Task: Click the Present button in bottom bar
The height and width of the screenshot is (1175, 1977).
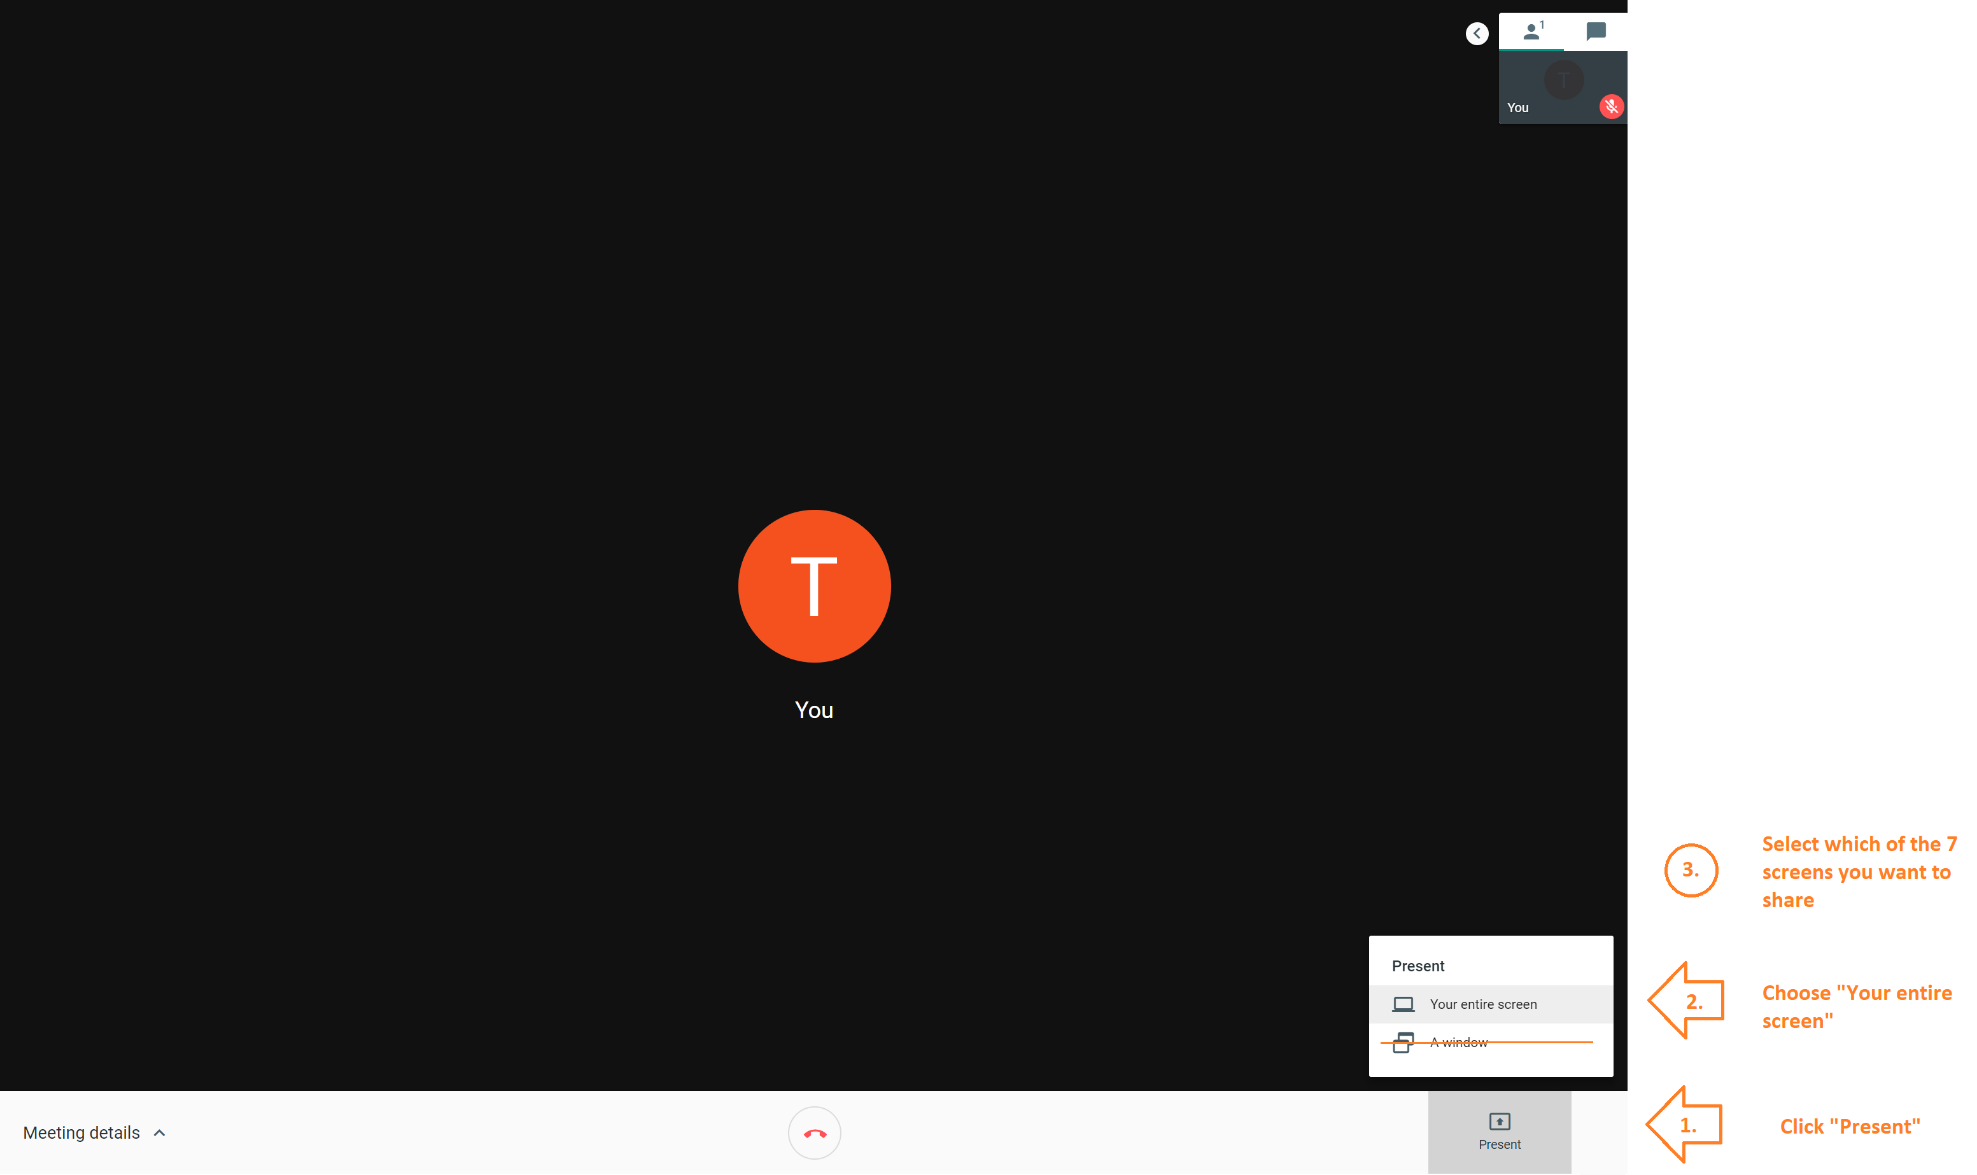Action: click(1499, 1132)
